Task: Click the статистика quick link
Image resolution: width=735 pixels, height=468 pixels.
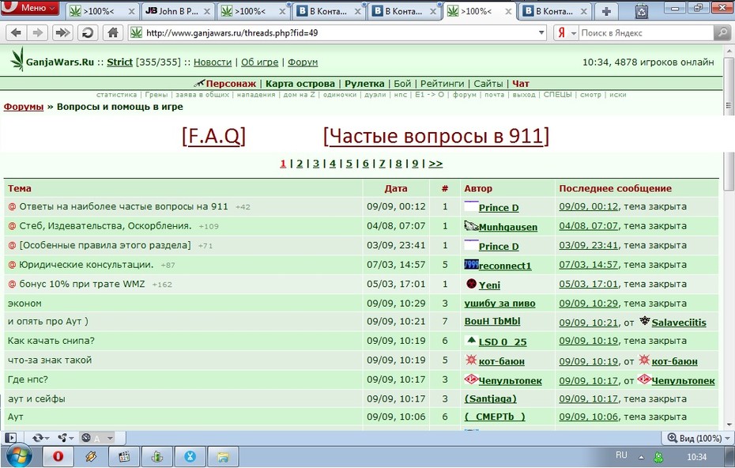Action: (117, 95)
